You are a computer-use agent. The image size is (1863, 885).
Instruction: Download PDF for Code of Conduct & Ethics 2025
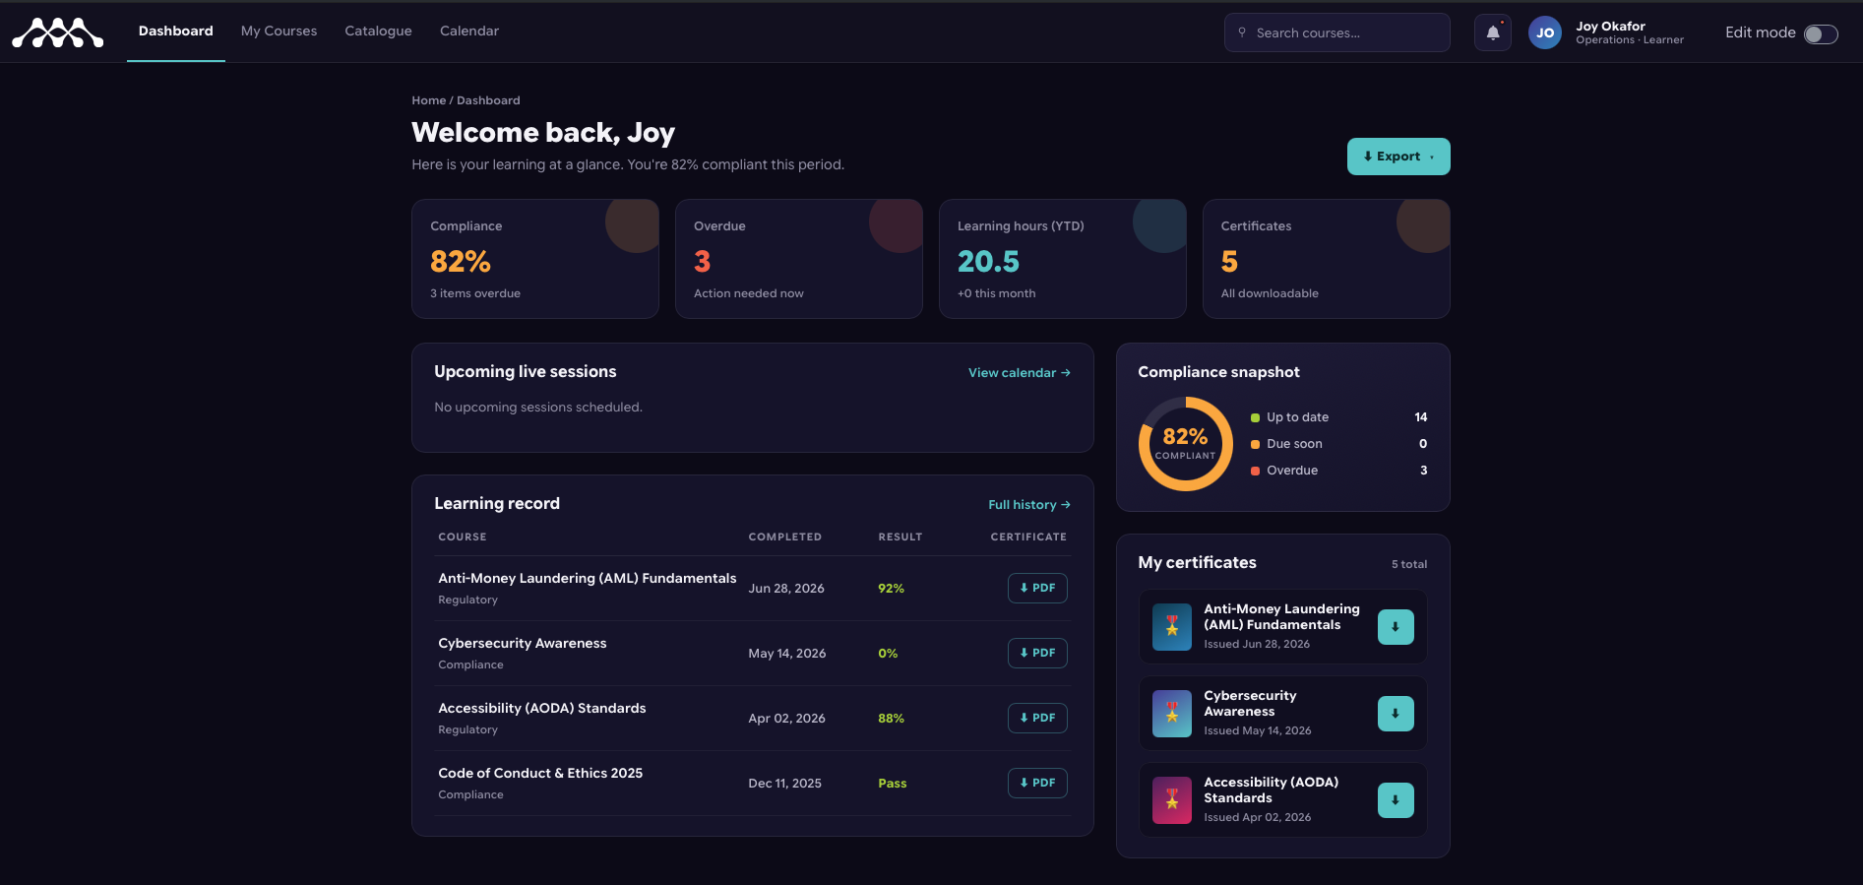(1037, 783)
